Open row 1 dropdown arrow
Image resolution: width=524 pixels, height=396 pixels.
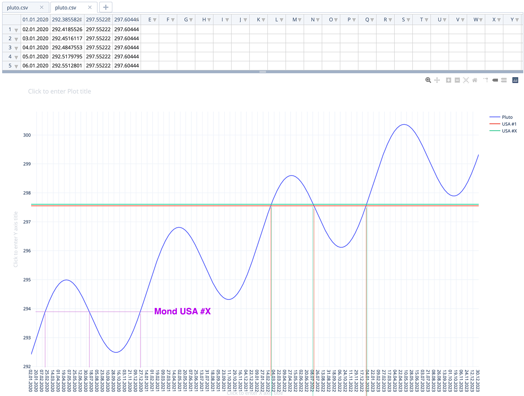pos(16,30)
